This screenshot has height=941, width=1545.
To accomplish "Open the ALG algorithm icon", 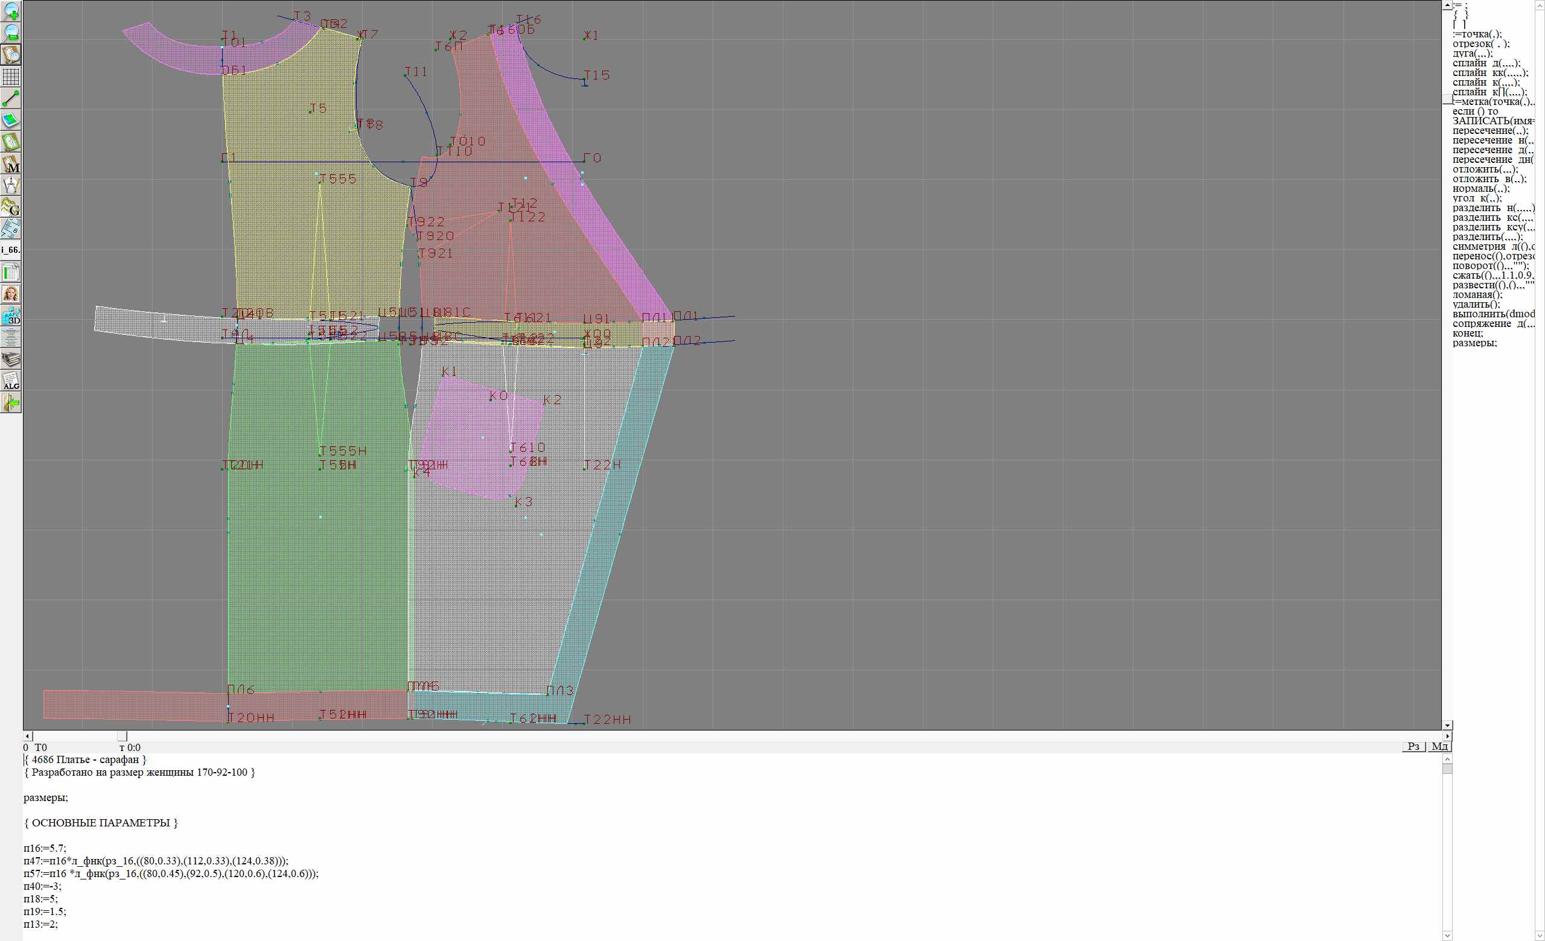I will 11,381.
